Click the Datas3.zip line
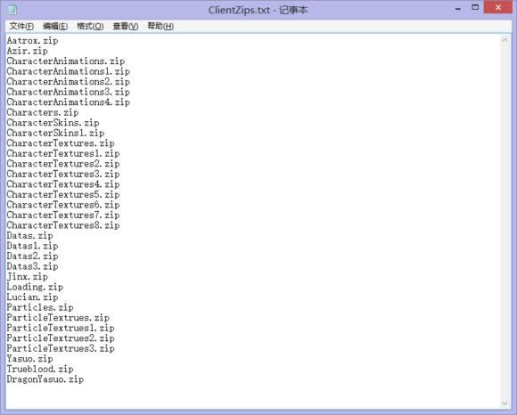Screen dimensions: 517x415 pos(32,266)
